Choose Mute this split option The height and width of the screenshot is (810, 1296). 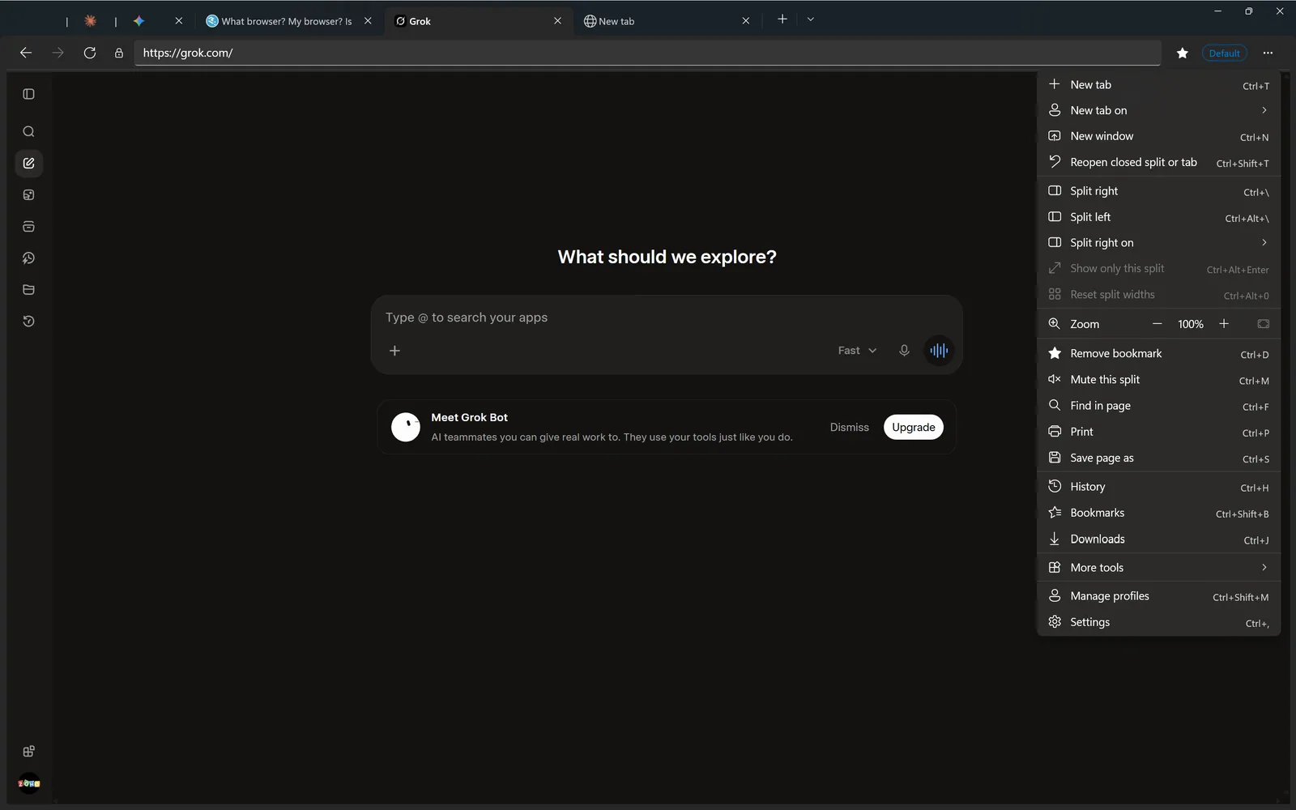point(1158,380)
